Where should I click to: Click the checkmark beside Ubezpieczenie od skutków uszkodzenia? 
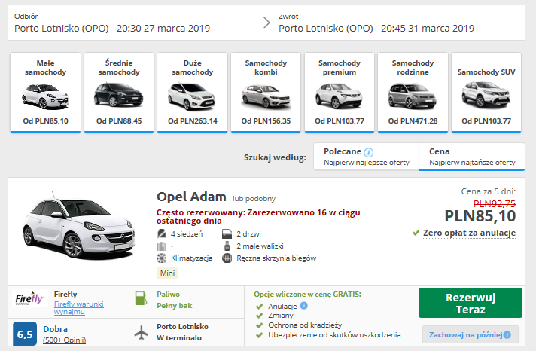click(260, 335)
